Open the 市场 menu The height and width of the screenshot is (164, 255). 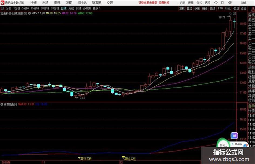[45, 3]
